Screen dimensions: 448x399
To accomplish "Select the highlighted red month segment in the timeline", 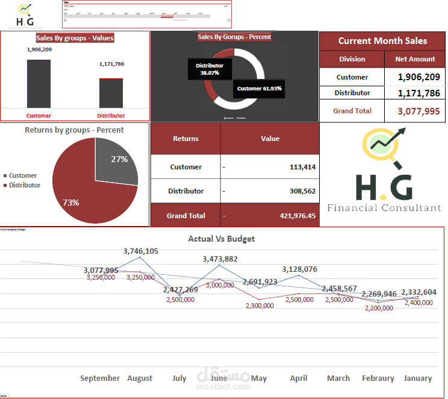I will coord(167,16).
